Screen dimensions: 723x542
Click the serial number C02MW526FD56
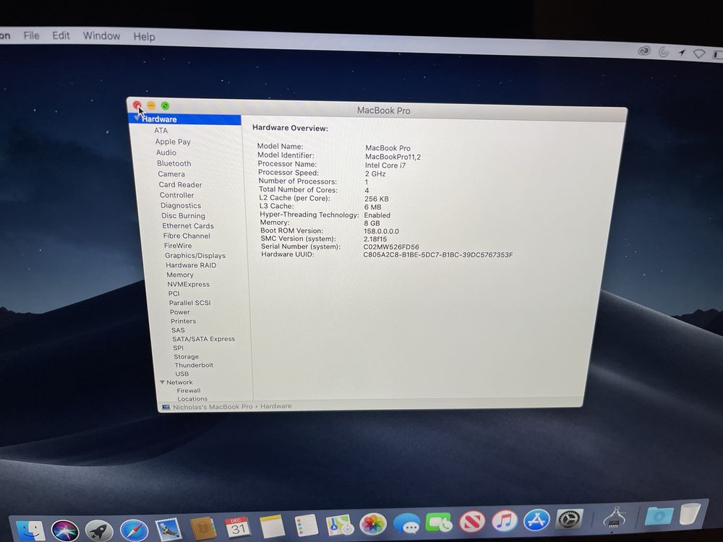point(391,247)
